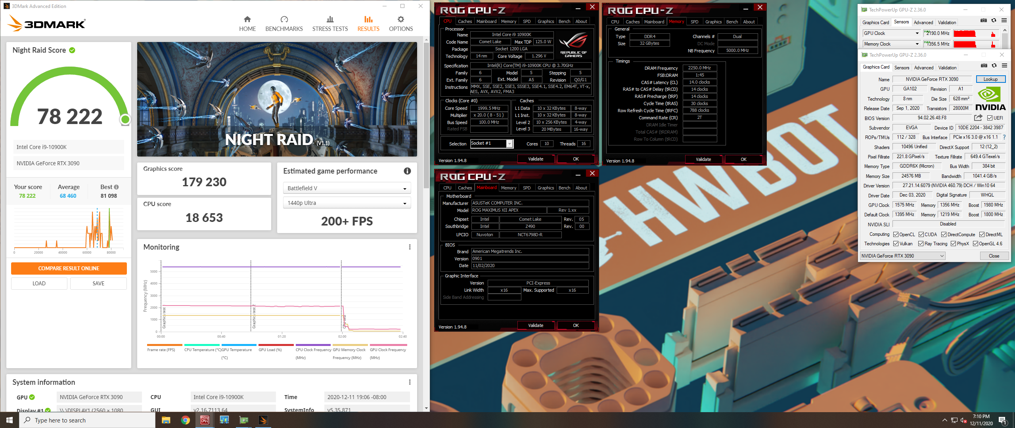Click BIOS share/export icon in GPU-Z

tap(978, 118)
